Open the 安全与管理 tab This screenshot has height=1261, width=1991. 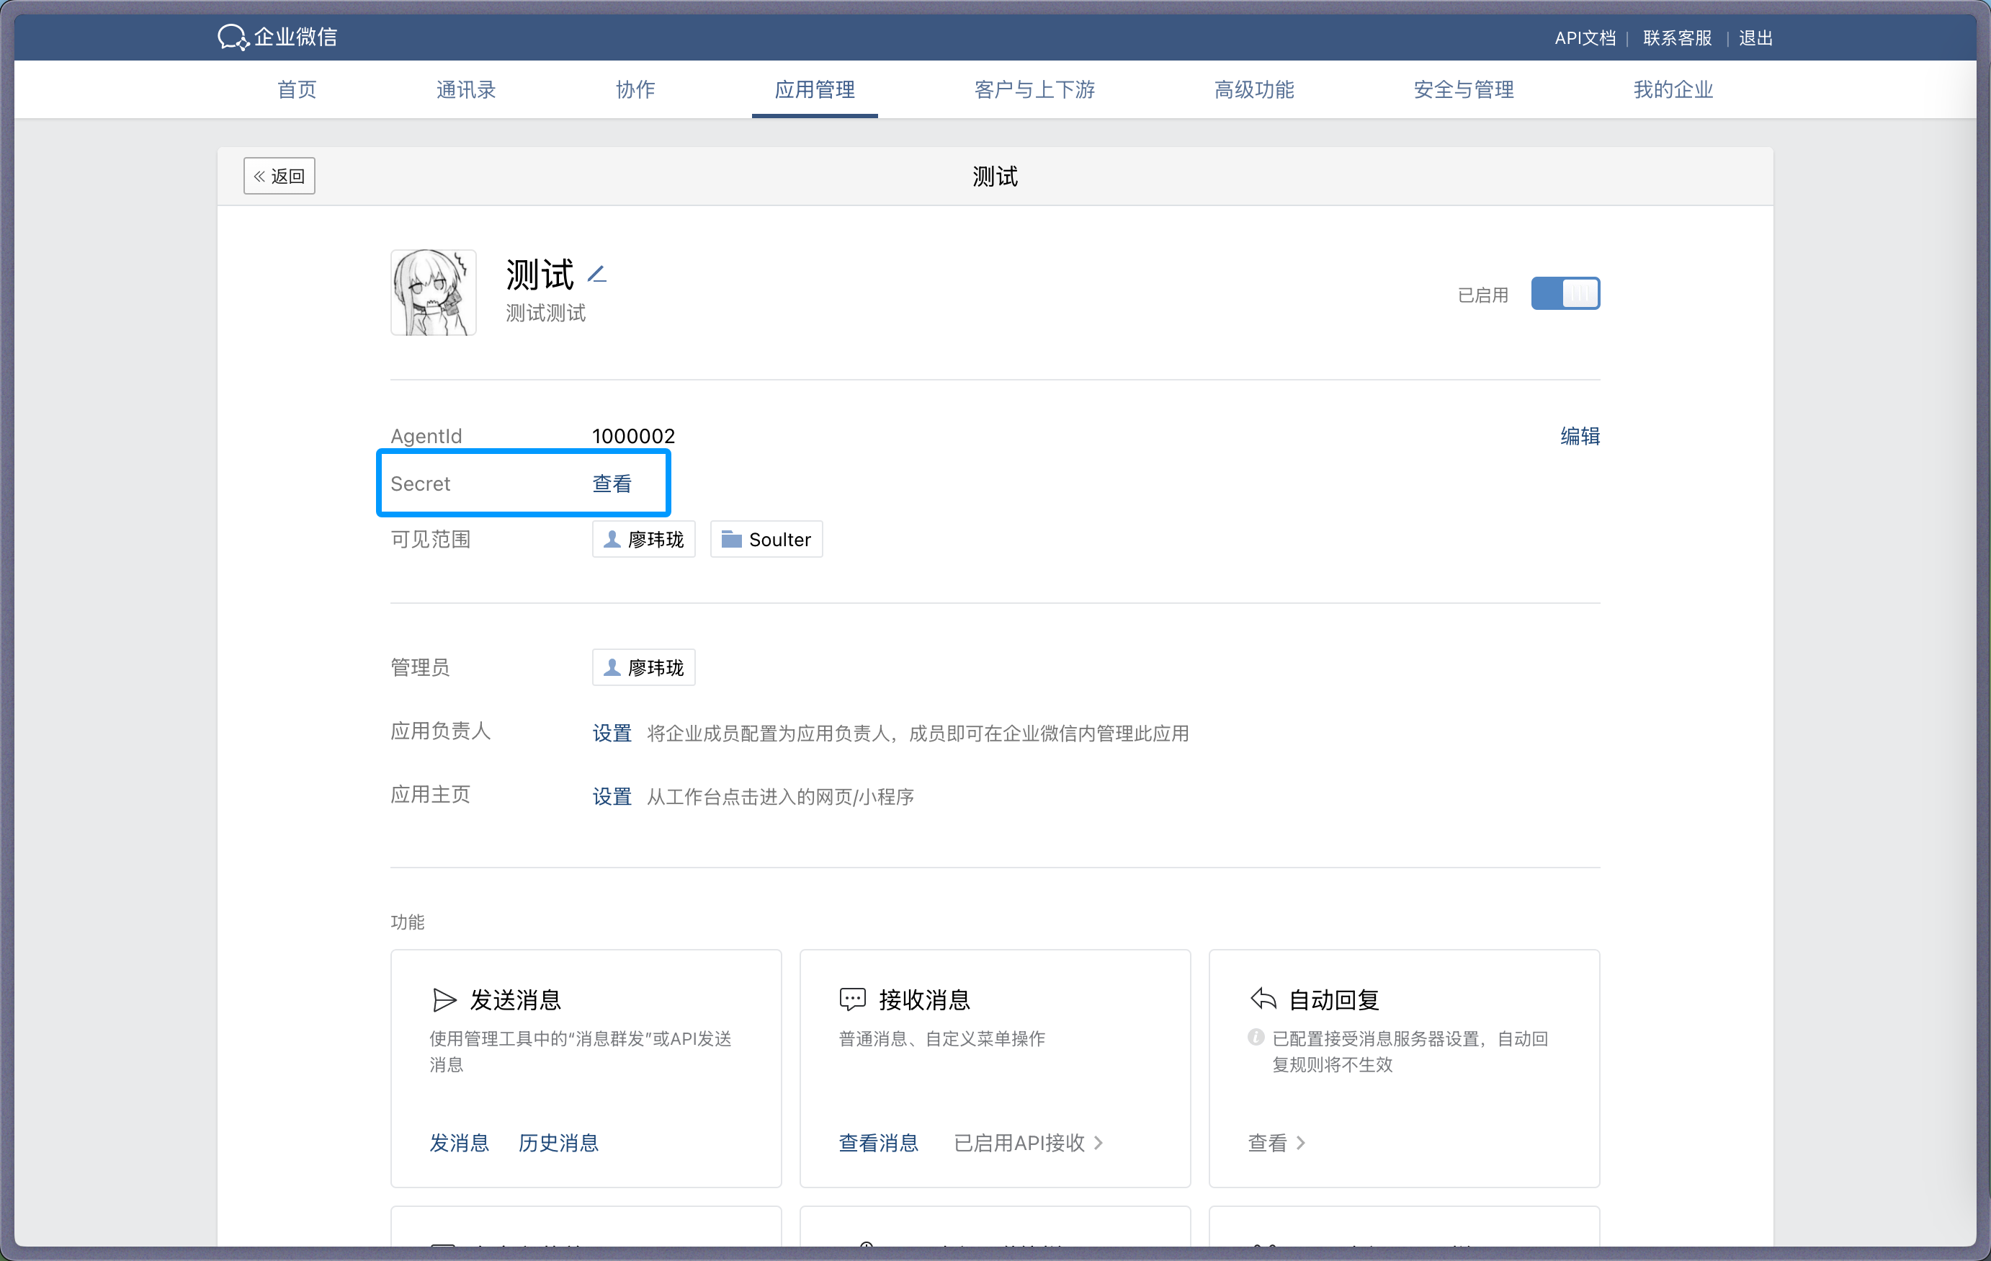(1463, 89)
